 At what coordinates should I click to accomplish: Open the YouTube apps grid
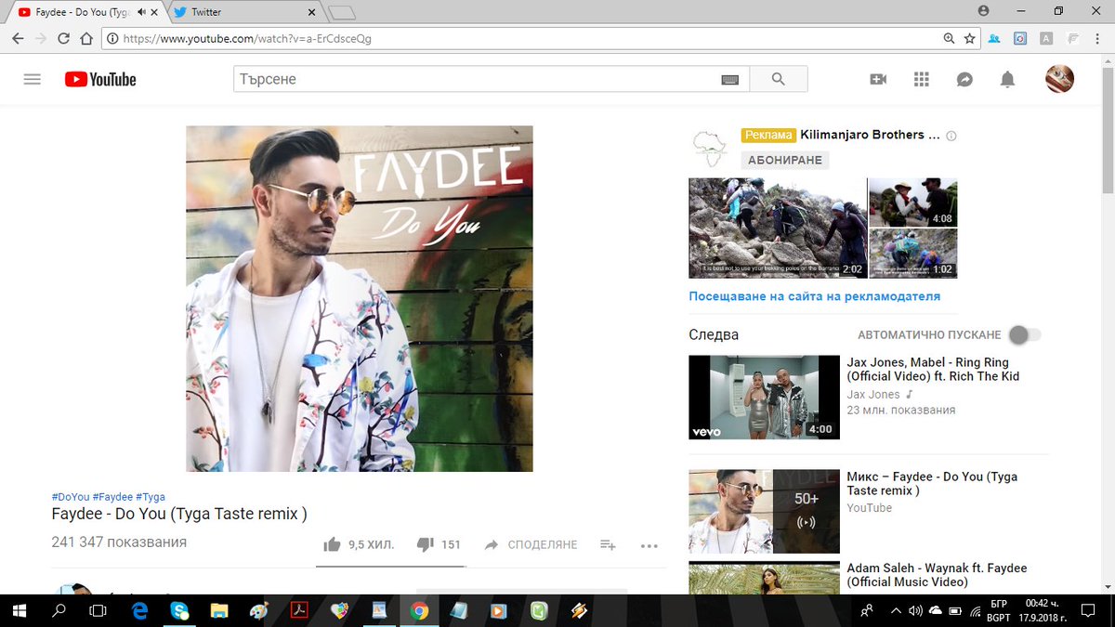click(922, 80)
